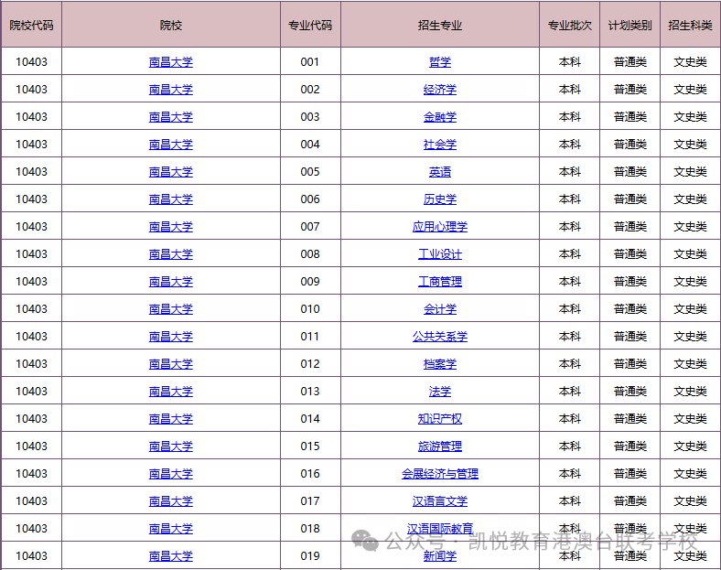721x570 pixels.
Task: Open the 经济学 major link
Action: tap(440, 90)
